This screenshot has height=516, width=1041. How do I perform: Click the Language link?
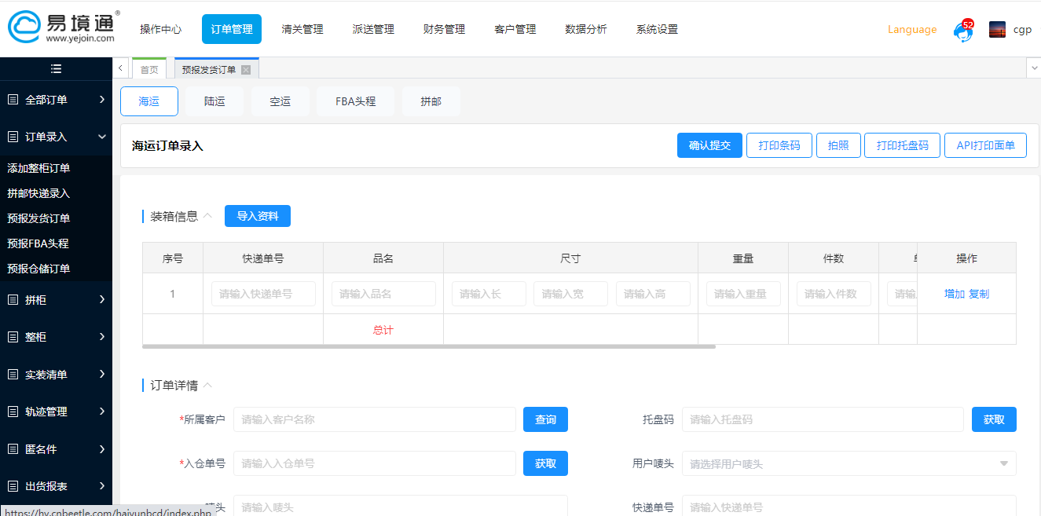[x=912, y=30]
